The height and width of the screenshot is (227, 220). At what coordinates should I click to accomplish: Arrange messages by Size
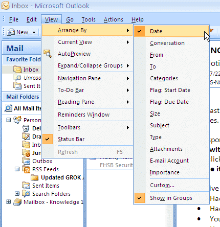(171, 113)
